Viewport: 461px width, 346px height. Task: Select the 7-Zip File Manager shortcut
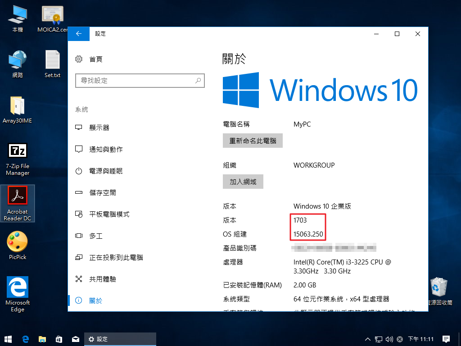[18, 159]
